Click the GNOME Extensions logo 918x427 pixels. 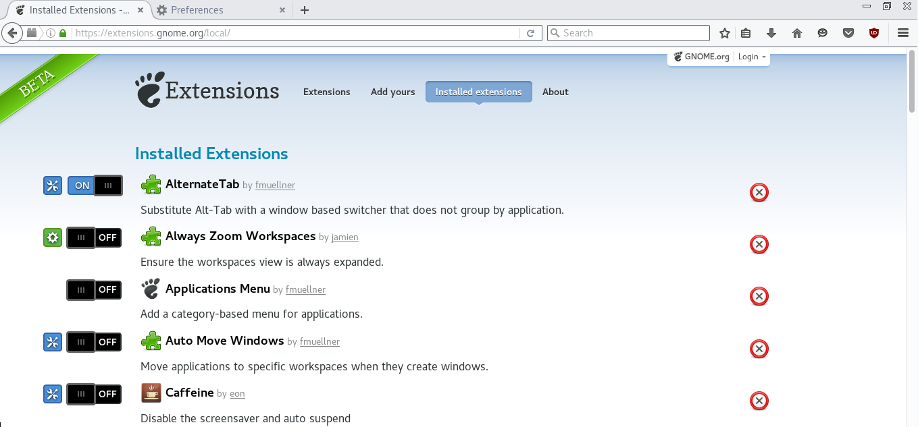point(207,90)
